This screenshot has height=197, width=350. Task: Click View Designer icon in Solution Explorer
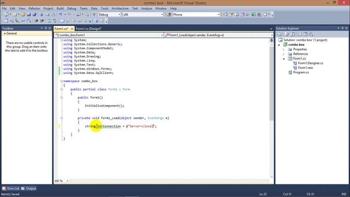tap(305, 34)
